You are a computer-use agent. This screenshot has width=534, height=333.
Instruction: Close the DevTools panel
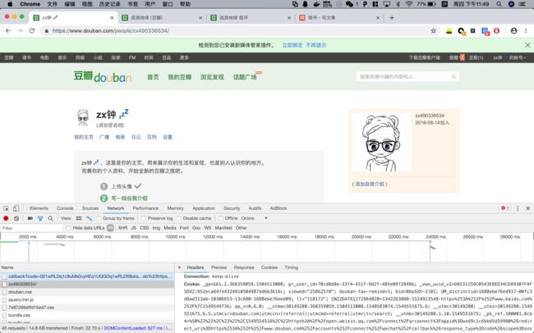click(528, 208)
